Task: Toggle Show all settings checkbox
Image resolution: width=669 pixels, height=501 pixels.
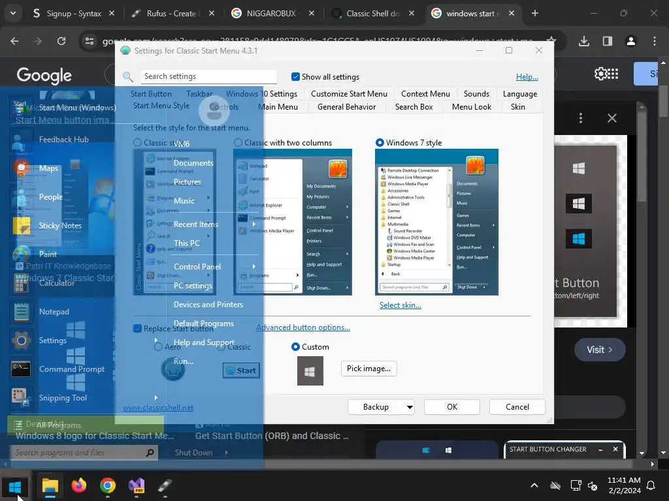Action: (295, 77)
